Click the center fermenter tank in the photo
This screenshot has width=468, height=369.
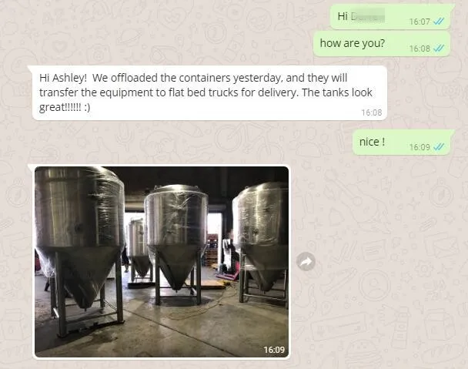[175, 242]
